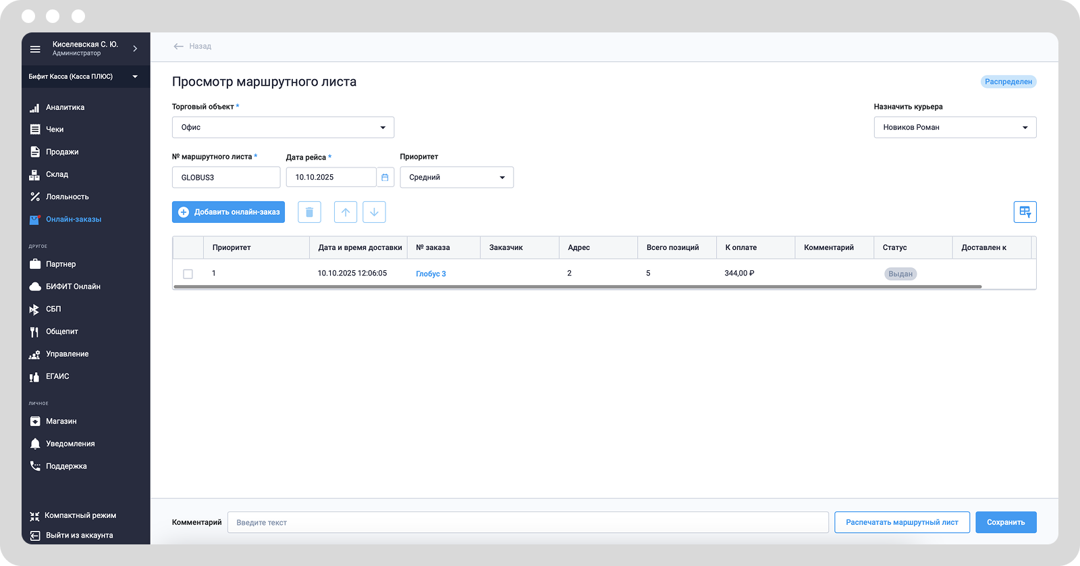Image resolution: width=1080 pixels, height=566 pixels.
Task: Click Дата и время доставки column header
Action: [359, 248]
